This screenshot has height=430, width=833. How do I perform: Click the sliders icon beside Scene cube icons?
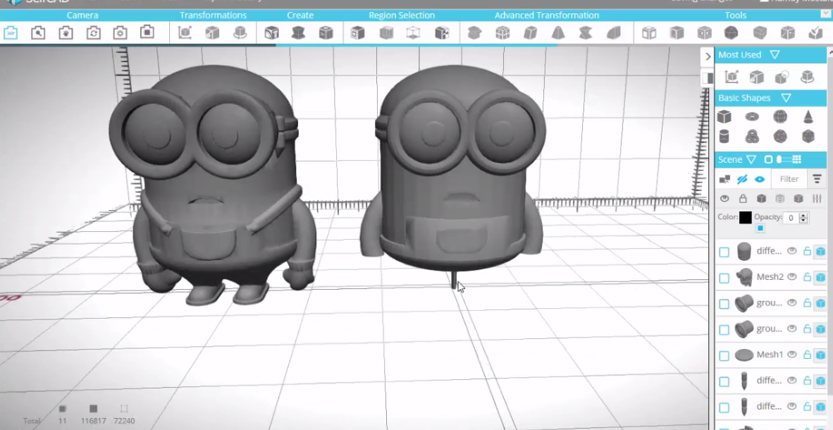[x=817, y=199]
